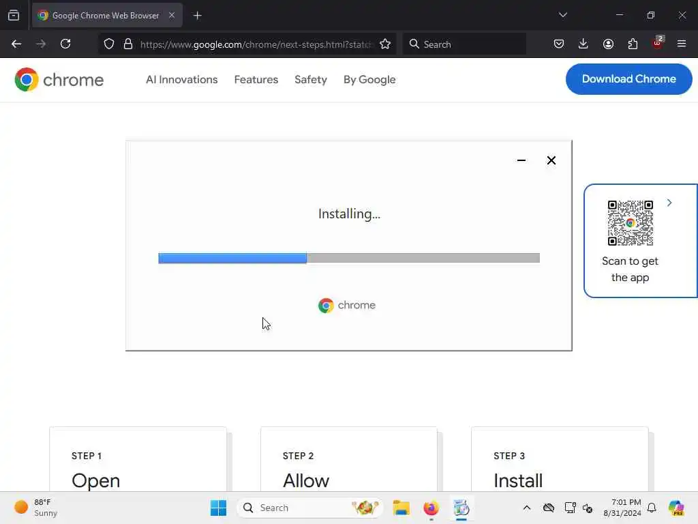
Task: Open the notifications bell icon
Action: (652, 508)
